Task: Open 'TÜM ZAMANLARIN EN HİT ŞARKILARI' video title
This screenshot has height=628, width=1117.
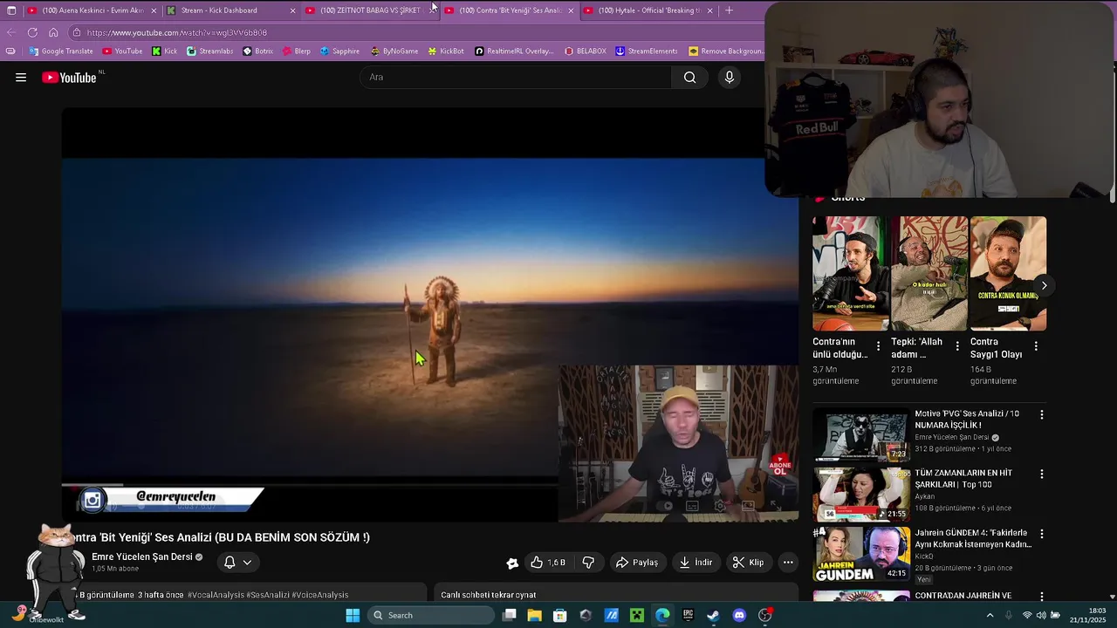Action: [963, 478]
